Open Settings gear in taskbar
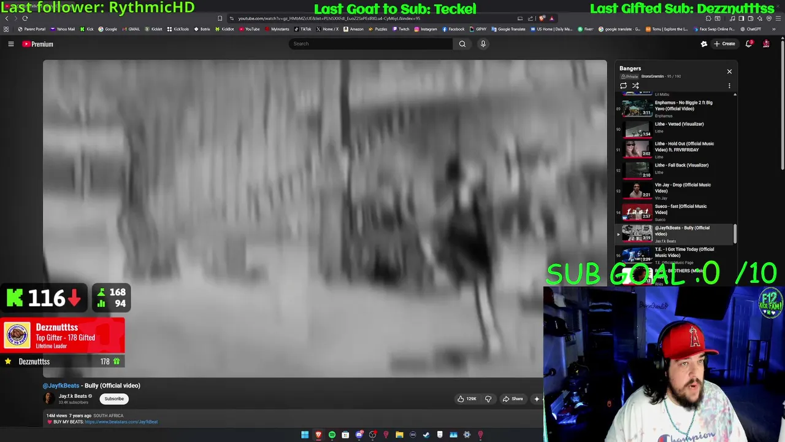This screenshot has width=785, height=442. pyautogui.click(x=467, y=435)
